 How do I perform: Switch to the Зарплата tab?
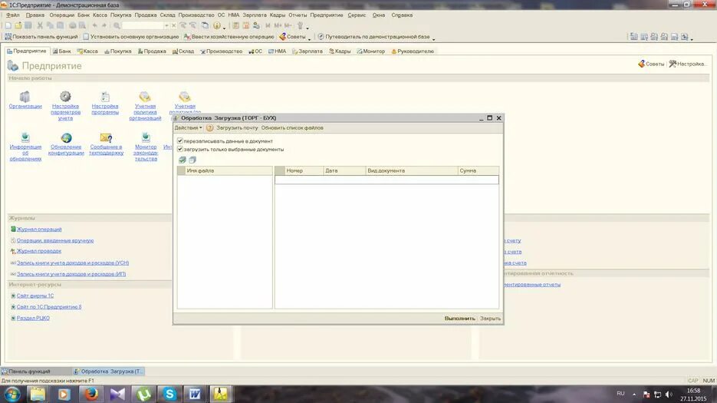click(x=308, y=51)
